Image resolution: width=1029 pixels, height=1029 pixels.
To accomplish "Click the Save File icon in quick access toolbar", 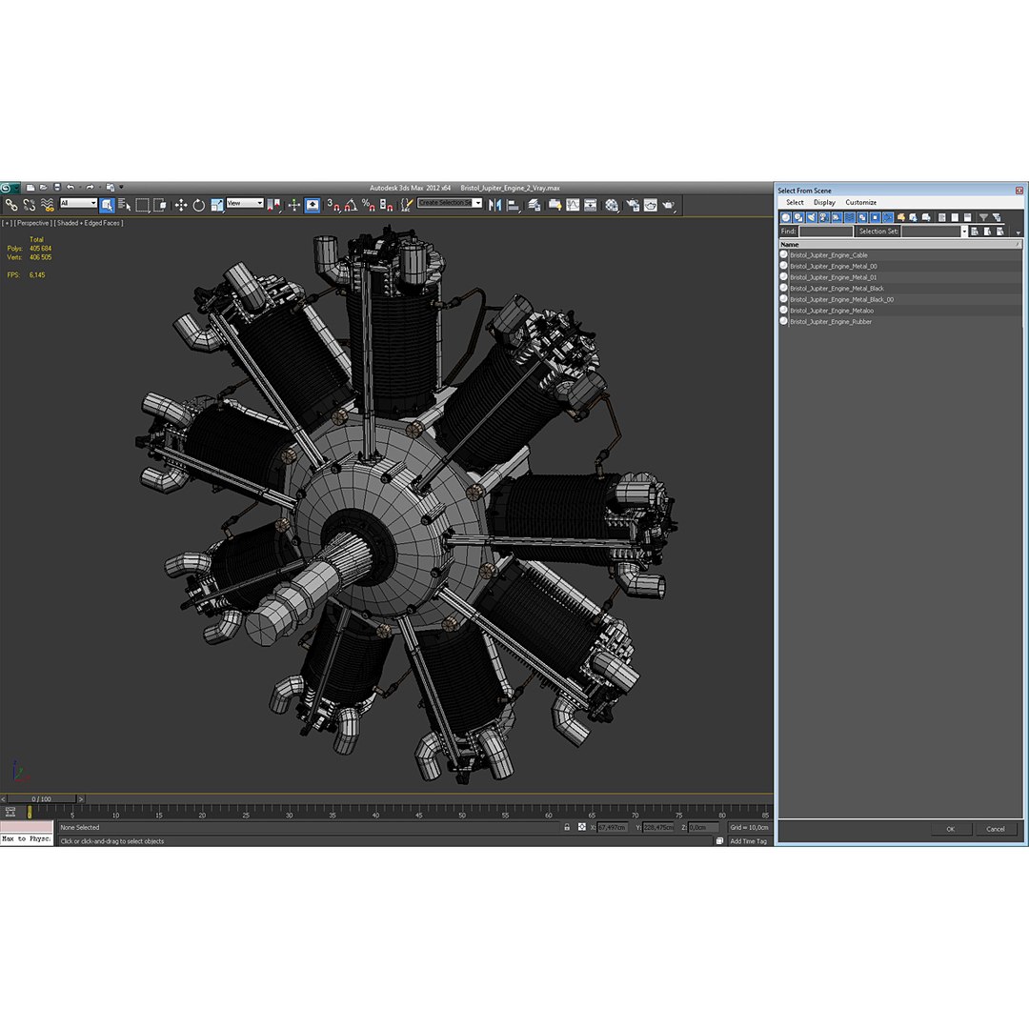I will [57, 188].
